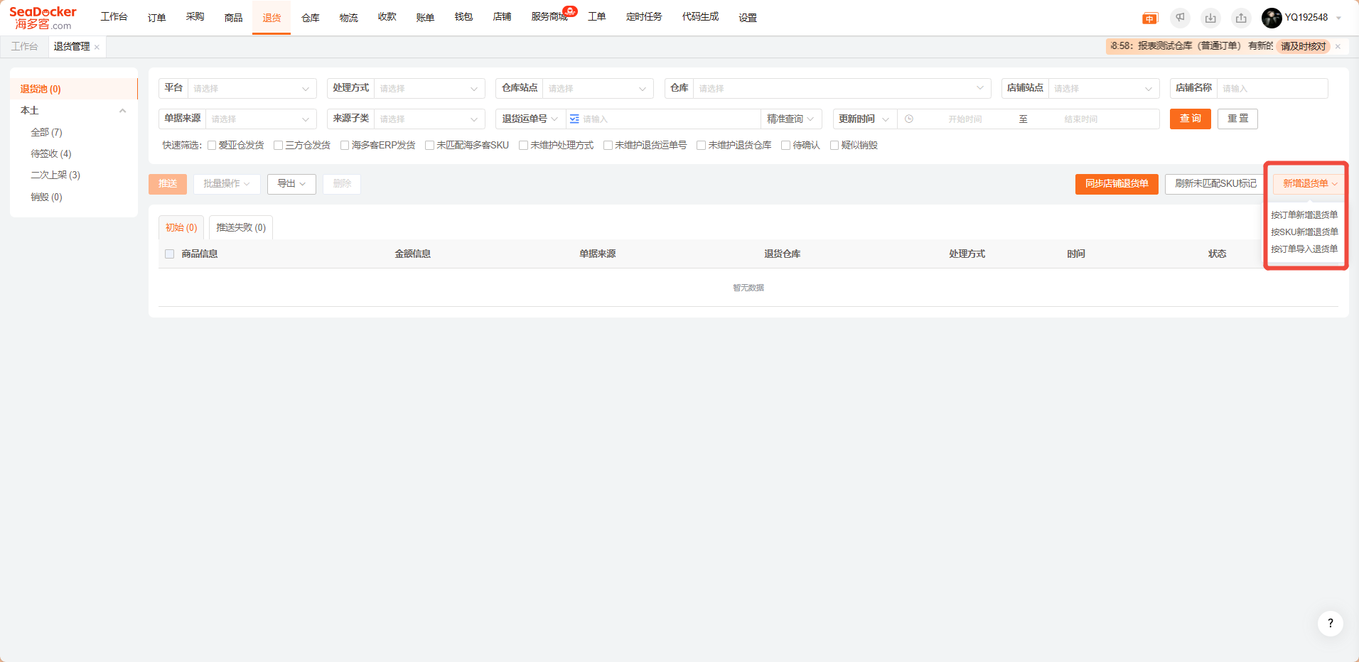The width and height of the screenshot is (1359, 662).
Task: Dismiss the notification banner
Action: (x=1338, y=46)
